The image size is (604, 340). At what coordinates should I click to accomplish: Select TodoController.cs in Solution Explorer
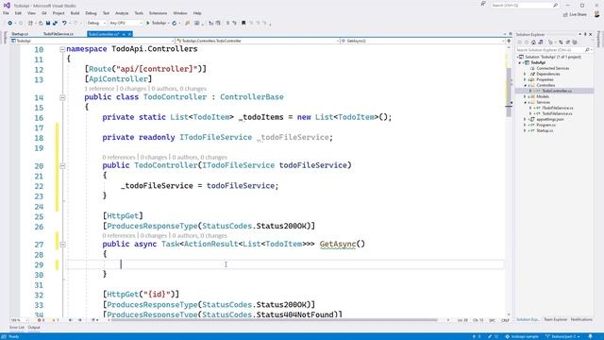557,91
